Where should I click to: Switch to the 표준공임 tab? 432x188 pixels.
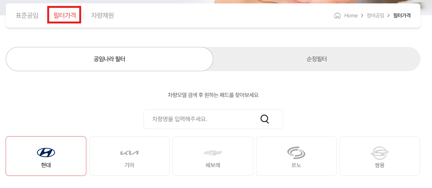coord(27,16)
